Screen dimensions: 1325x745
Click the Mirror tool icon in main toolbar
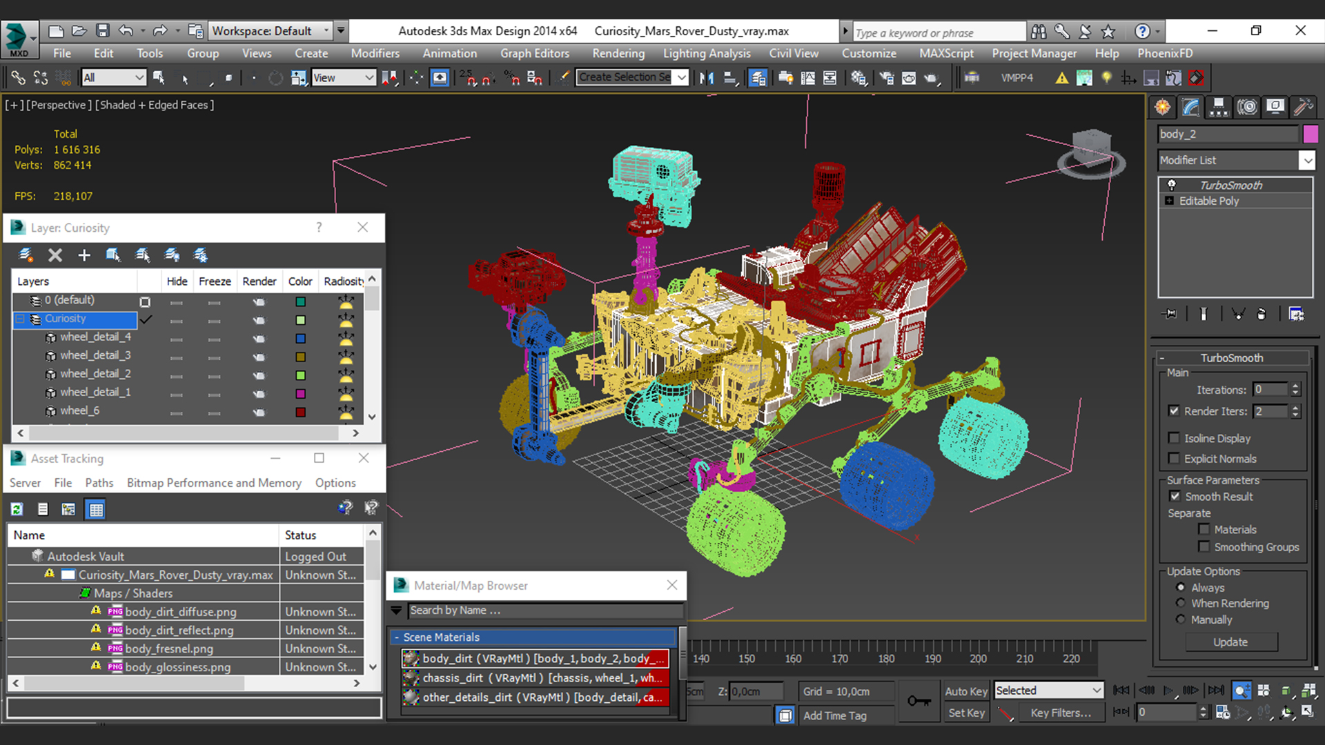point(706,78)
